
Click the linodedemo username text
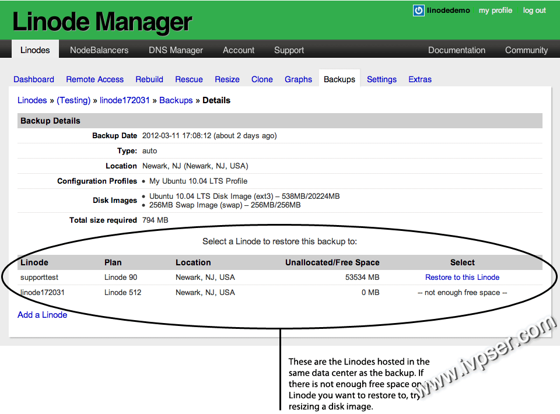448,10
